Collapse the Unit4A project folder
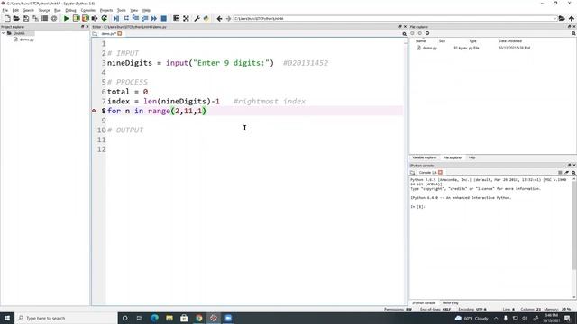The image size is (577, 324). coord(4,33)
